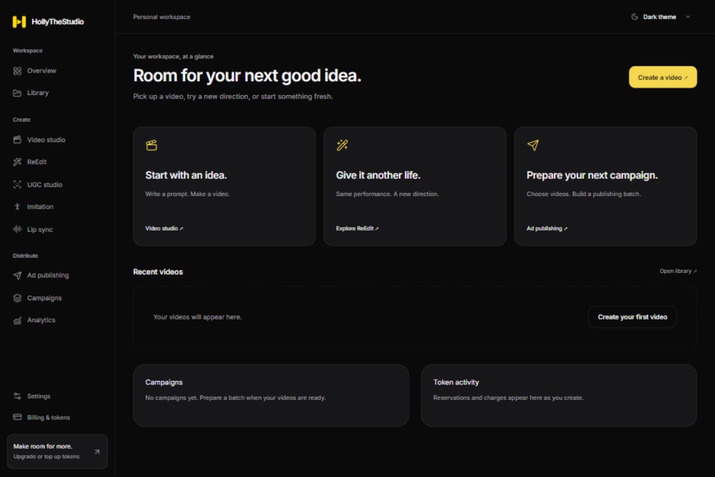Open Overview via its grid icon
715x477 pixels.
(17, 71)
